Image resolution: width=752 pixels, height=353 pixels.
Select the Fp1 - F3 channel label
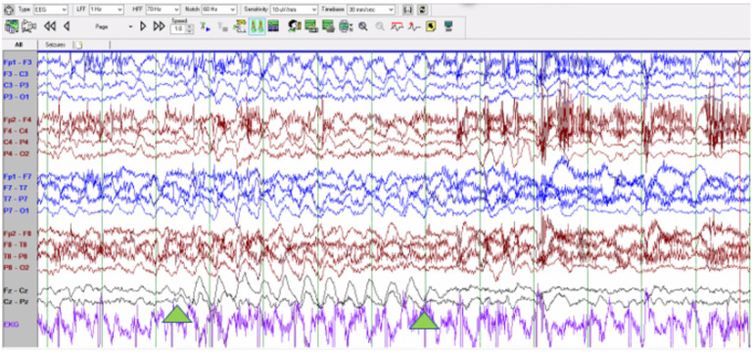tap(18, 63)
